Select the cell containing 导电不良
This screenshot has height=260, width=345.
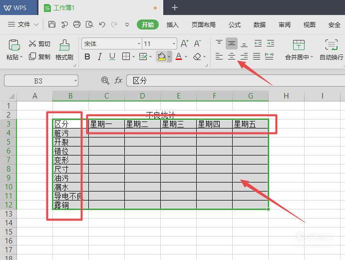[x=70, y=196]
